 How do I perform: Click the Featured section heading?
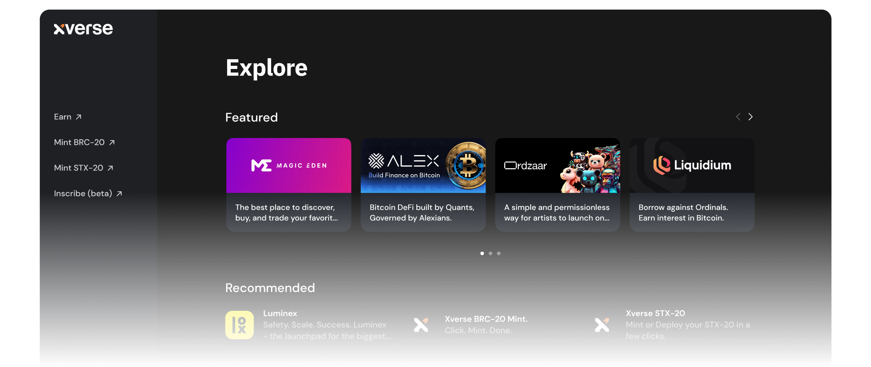pyautogui.click(x=252, y=117)
